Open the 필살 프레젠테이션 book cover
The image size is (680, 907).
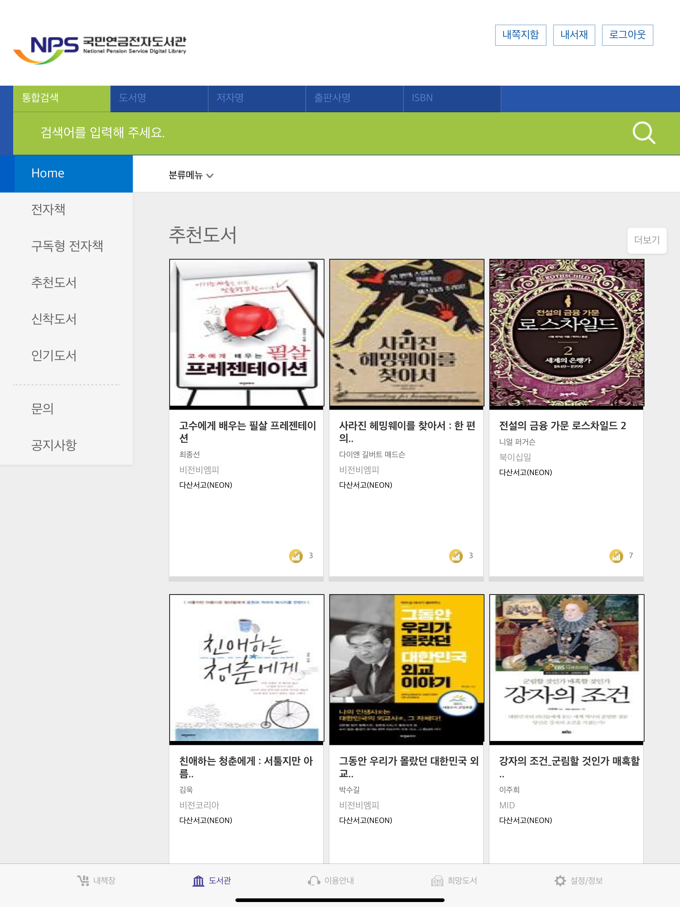[x=246, y=333]
